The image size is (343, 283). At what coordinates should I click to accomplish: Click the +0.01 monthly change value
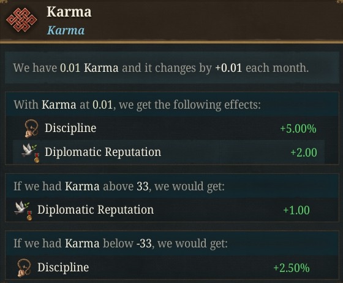[228, 68]
